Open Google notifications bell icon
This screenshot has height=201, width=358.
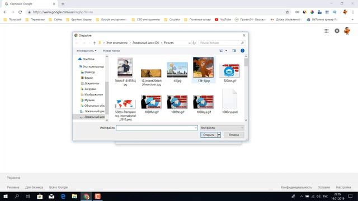(x=337, y=31)
